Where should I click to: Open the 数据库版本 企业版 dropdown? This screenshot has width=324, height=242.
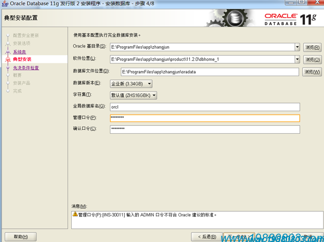pyautogui.click(x=131, y=84)
